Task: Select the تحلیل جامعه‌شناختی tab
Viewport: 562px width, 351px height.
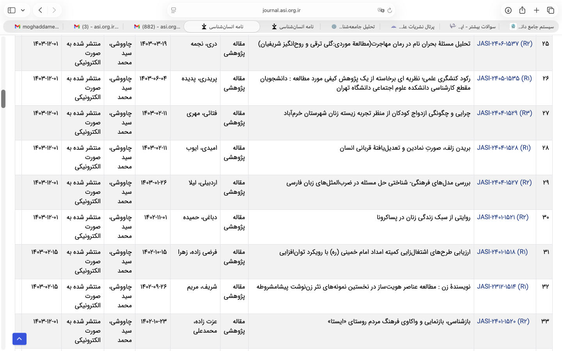Action: (353, 27)
